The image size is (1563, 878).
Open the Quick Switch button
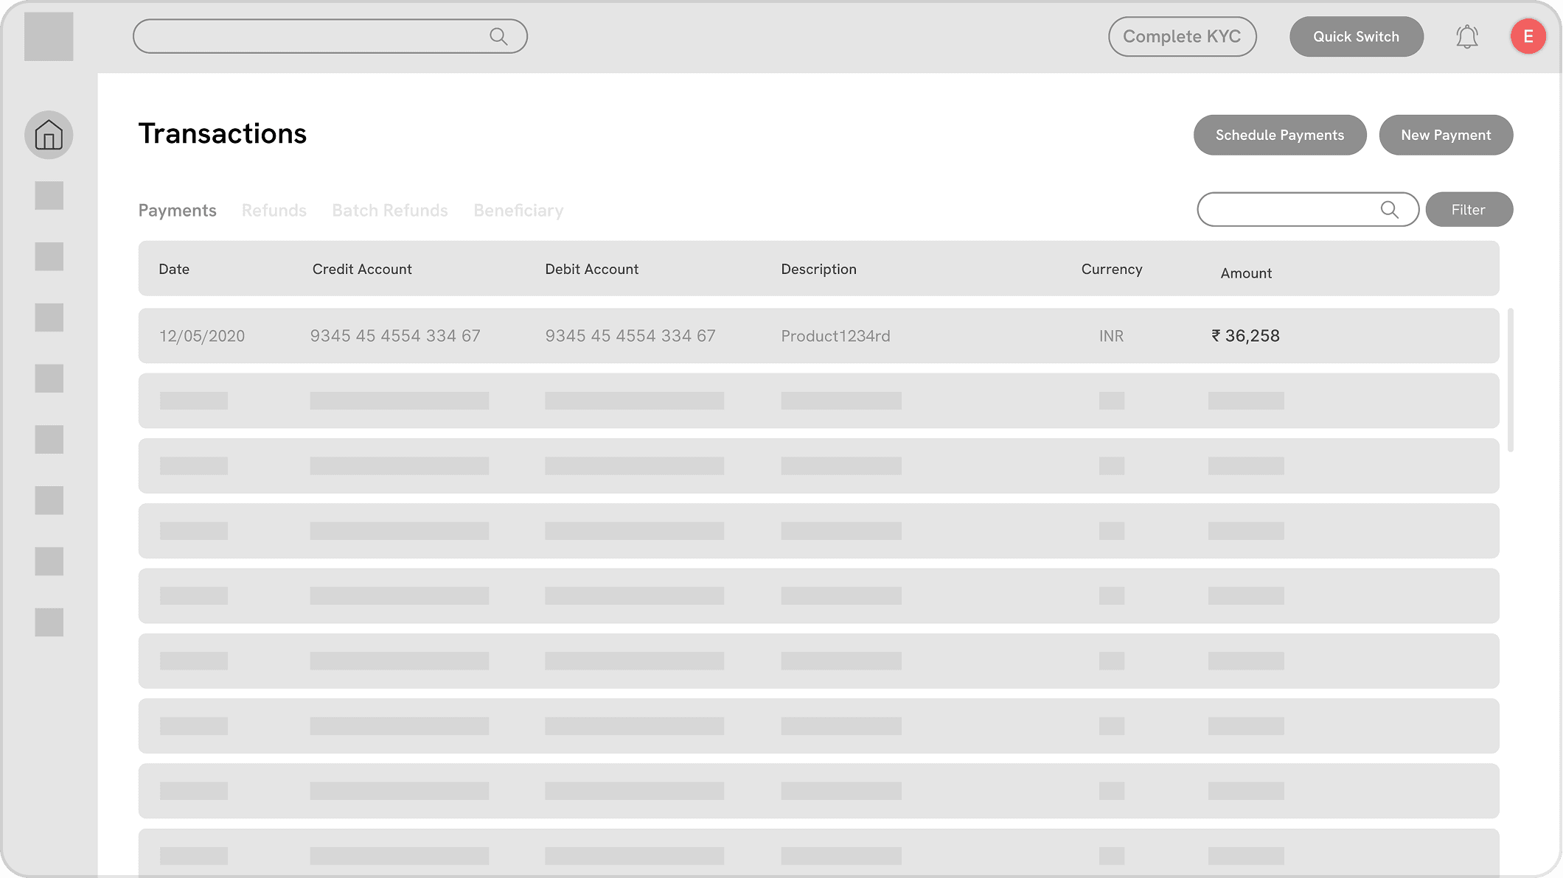(x=1356, y=36)
